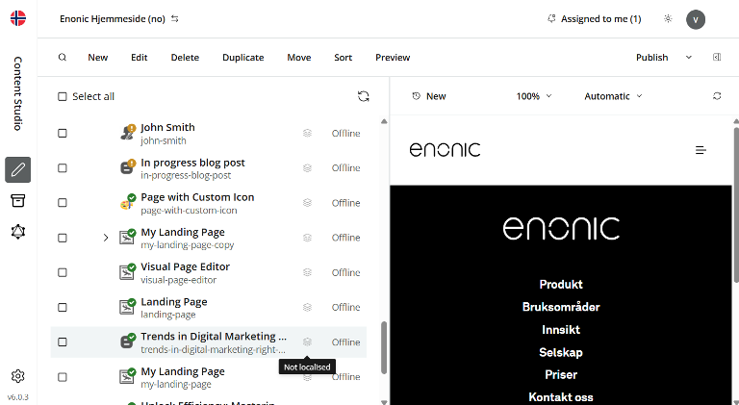Viewport: 739px width, 405px height.
Task: Check the Page with Custom Icon checkbox
Action: tap(63, 203)
